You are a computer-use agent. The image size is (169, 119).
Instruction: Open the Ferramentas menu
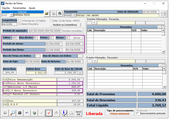pyautogui.click(x=19, y=8)
